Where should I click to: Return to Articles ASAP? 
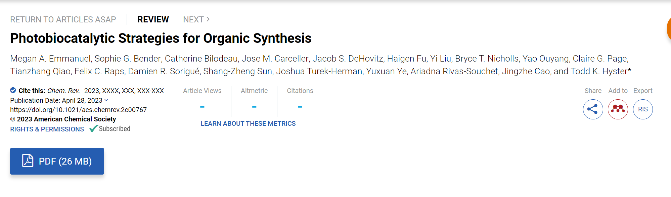63,19
